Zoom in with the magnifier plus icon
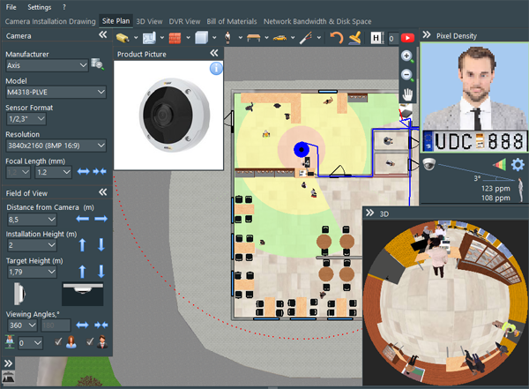The image size is (529, 389). click(x=407, y=56)
